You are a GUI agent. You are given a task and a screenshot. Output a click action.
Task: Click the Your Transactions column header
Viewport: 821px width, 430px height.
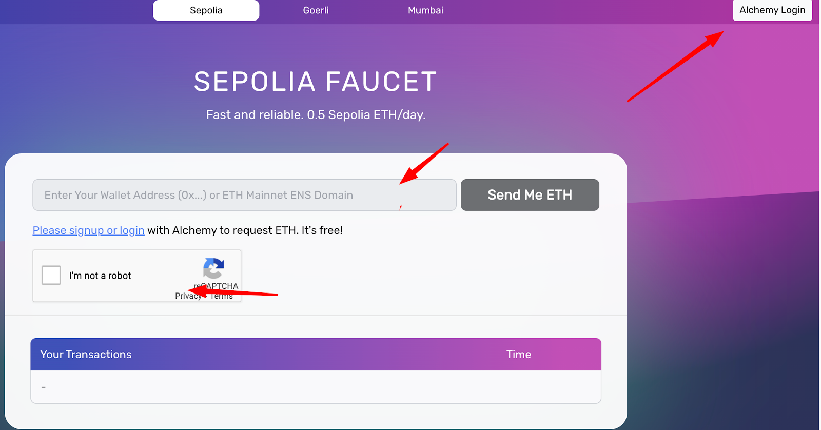pyautogui.click(x=86, y=355)
